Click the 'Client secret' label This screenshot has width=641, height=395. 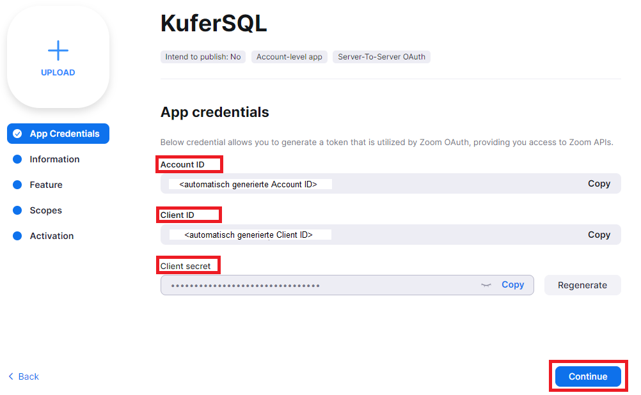click(x=185, y=267)
